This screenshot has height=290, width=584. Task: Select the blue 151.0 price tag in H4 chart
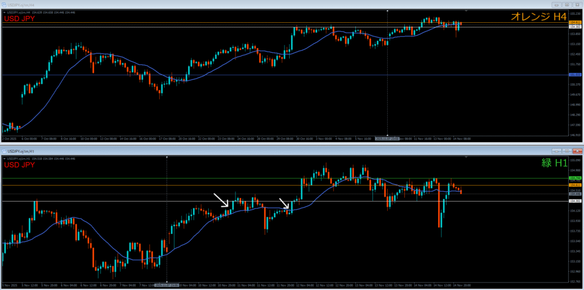575,75
